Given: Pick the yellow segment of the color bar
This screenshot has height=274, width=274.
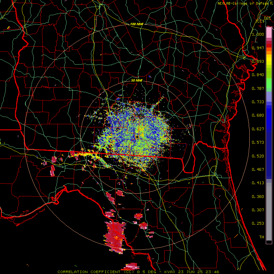Looking at the screenshot, I should pyautogui.click(x=269, y=60).
